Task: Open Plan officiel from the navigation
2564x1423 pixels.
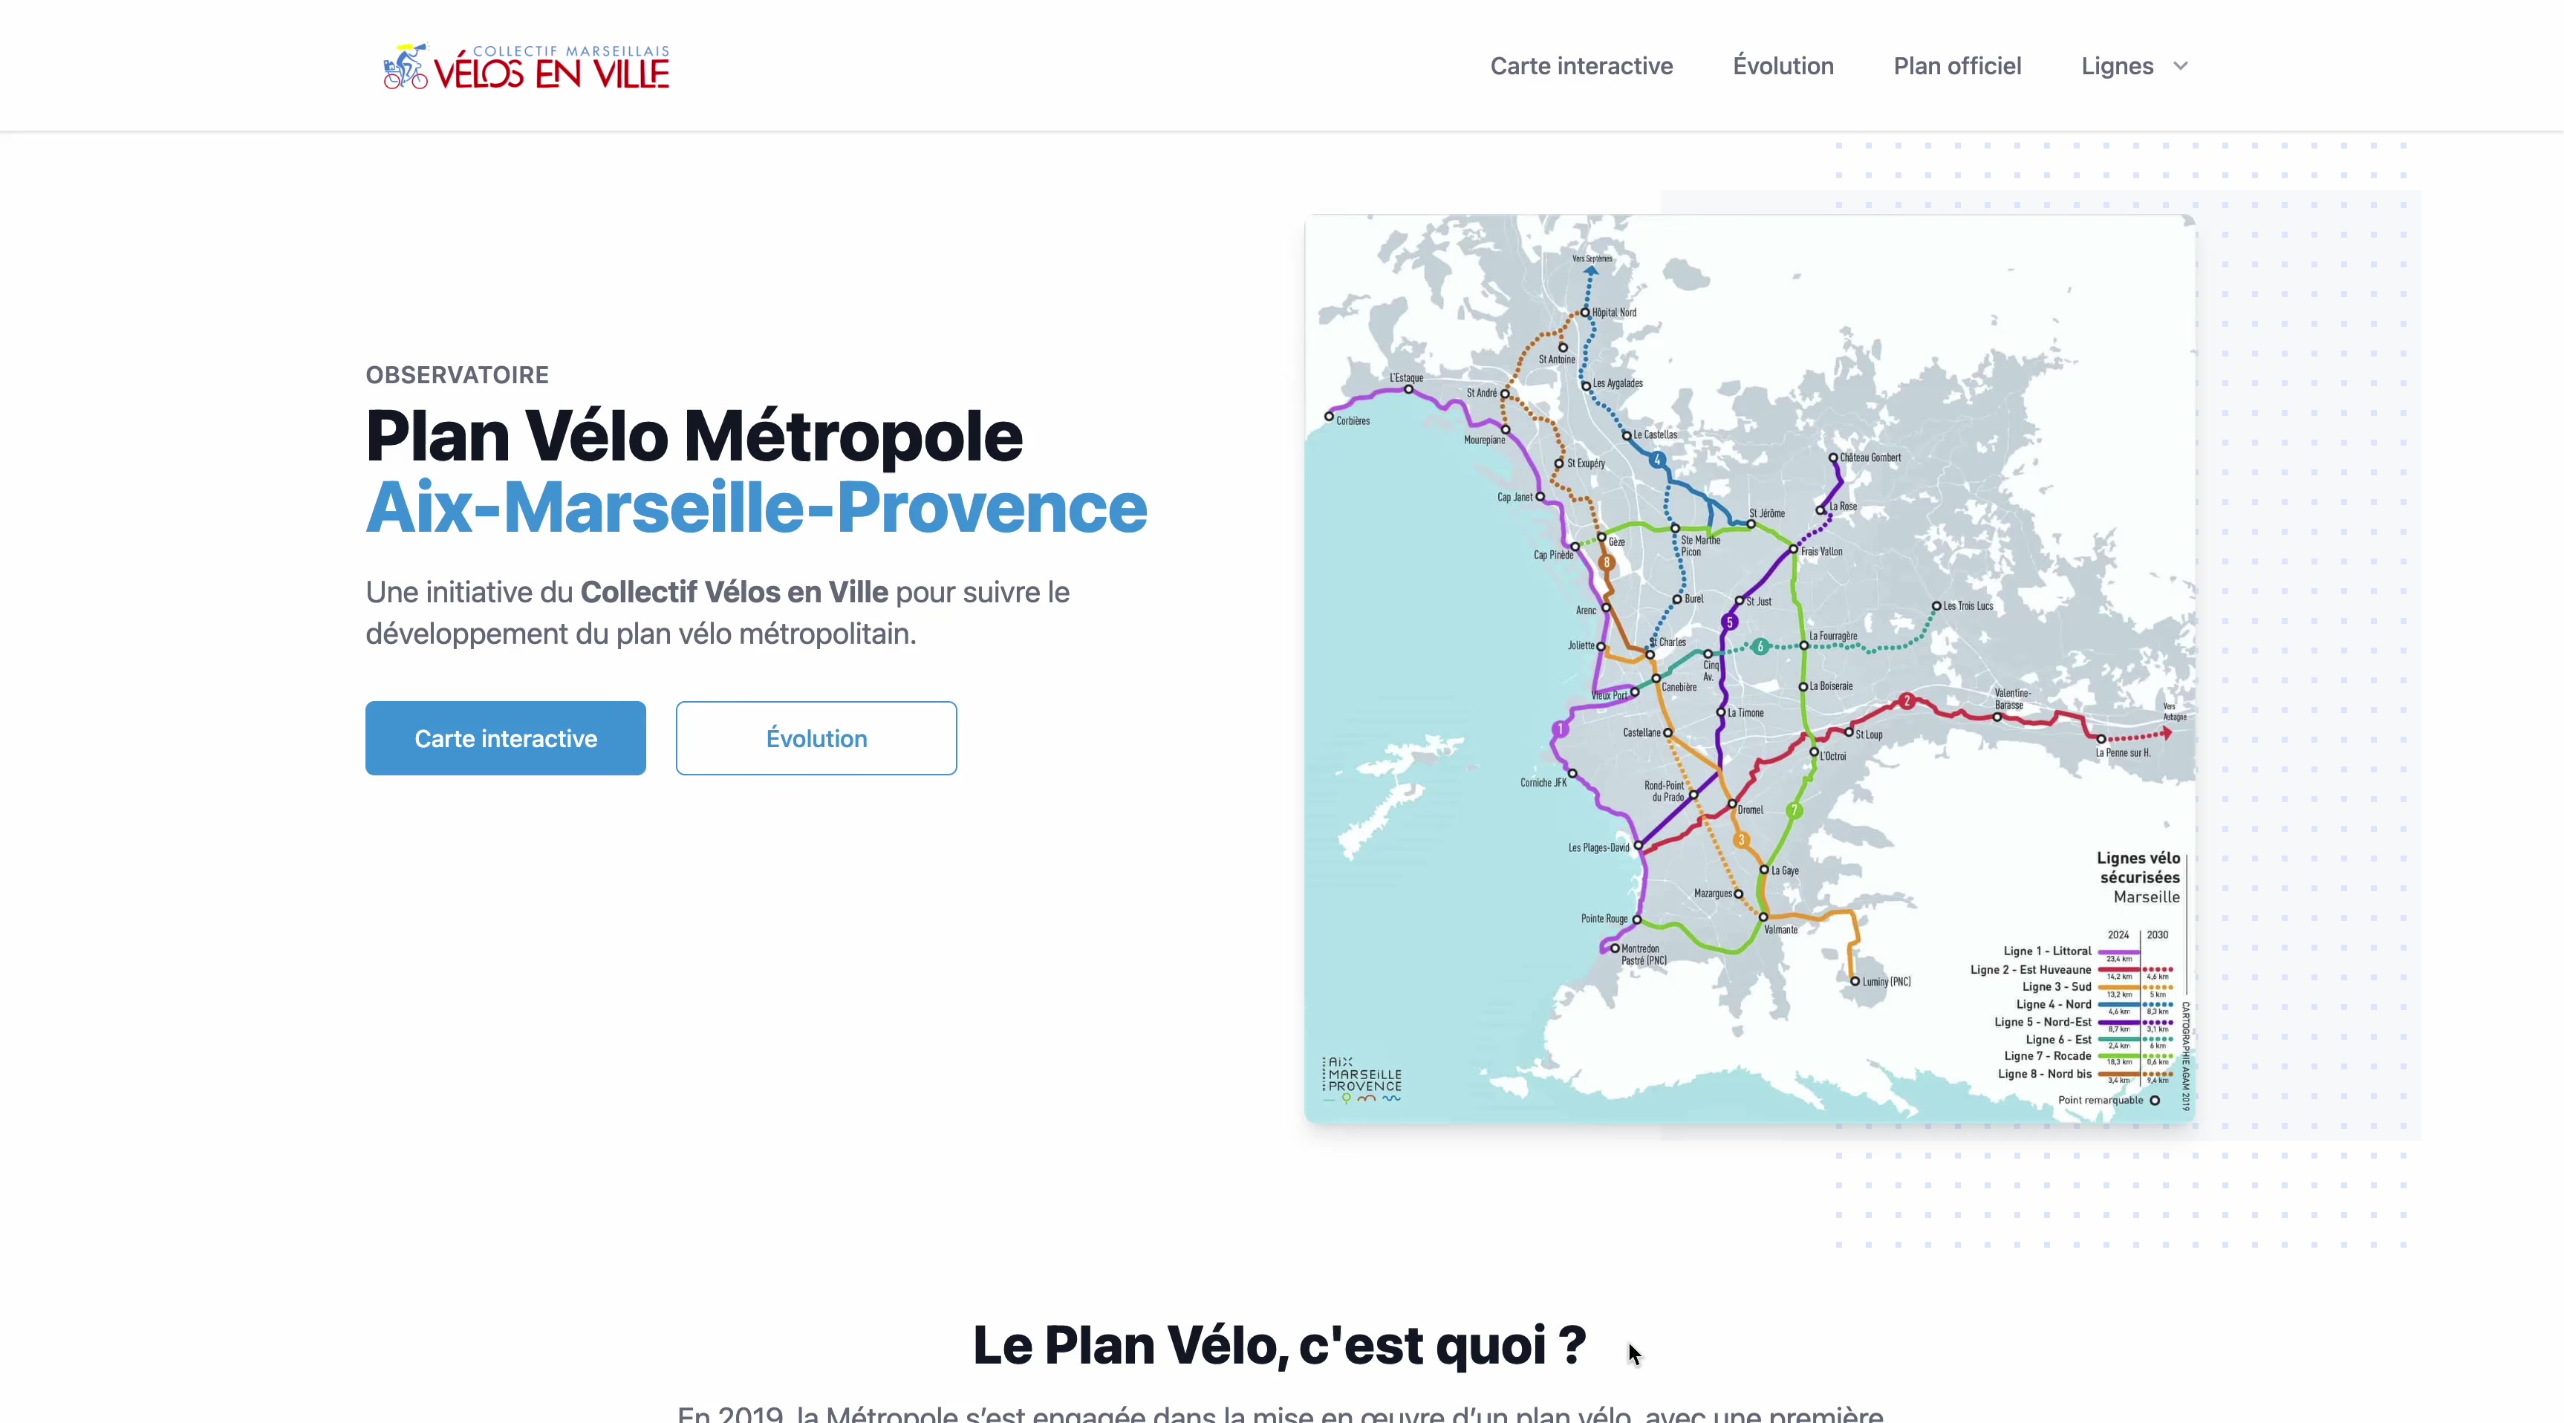Action: click(1957, 65)
